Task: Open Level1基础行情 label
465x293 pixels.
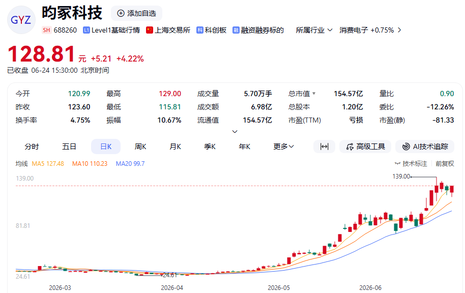Action: tap(115, 30)
